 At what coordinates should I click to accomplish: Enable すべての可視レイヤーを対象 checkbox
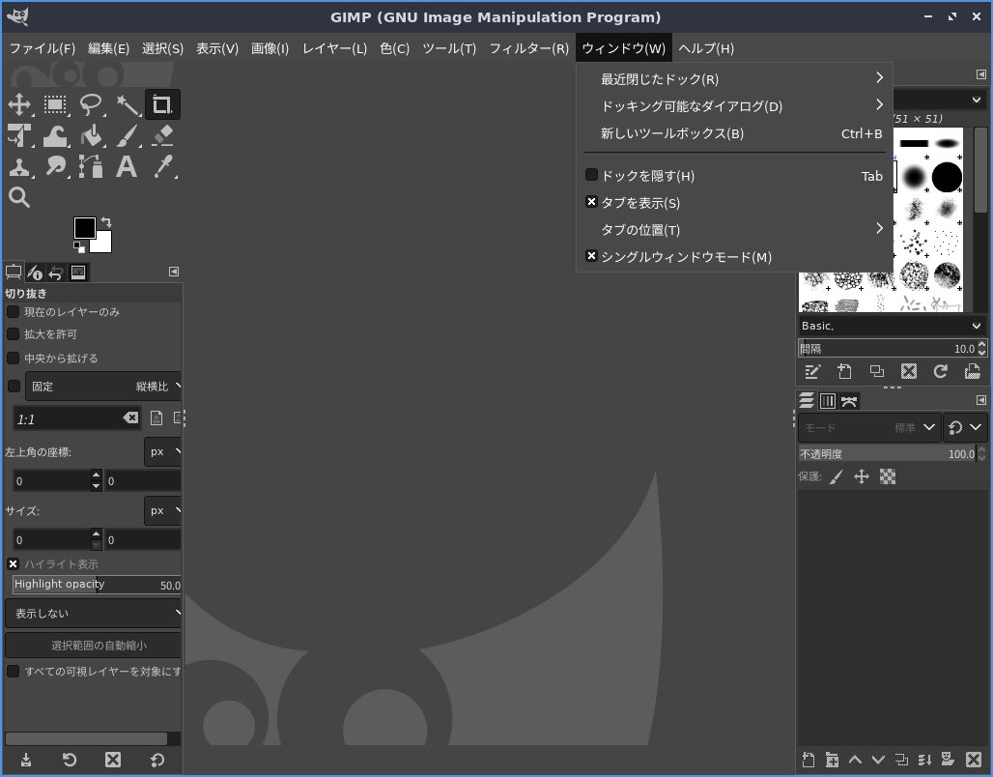(x=13, y=671)
